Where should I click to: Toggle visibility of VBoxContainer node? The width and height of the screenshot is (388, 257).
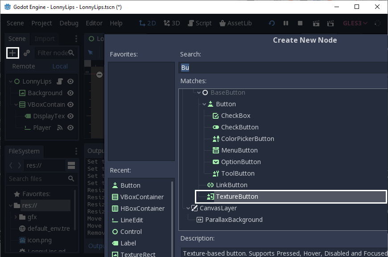(70, 104)
